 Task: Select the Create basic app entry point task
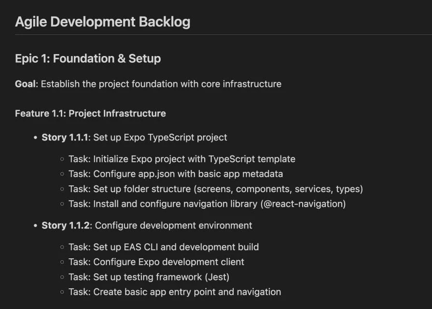175,292
